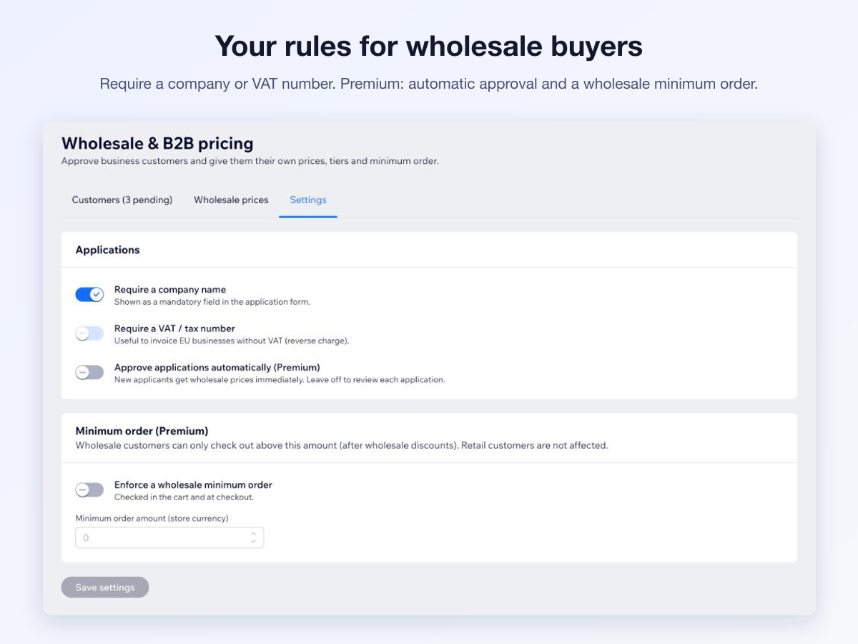Click the 'Require a company name' label
The image size is (858, 644).
(170, 290)
